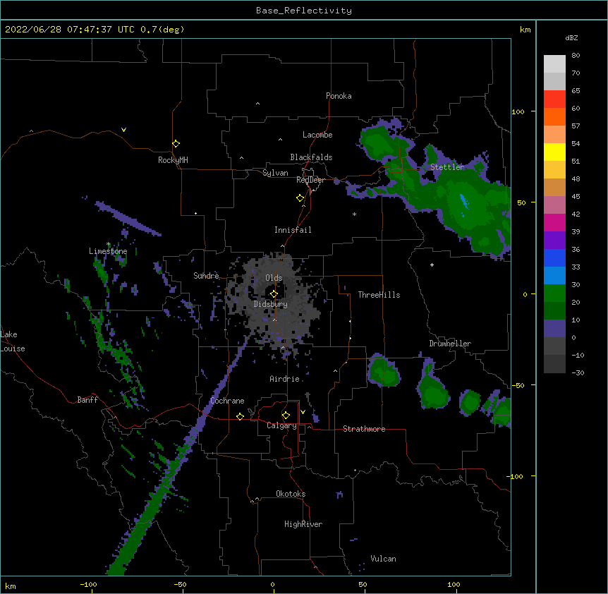Click the Strathmore label
Image resolution: width=608 pixels, height=594 pixels.
tap(364, 429)
